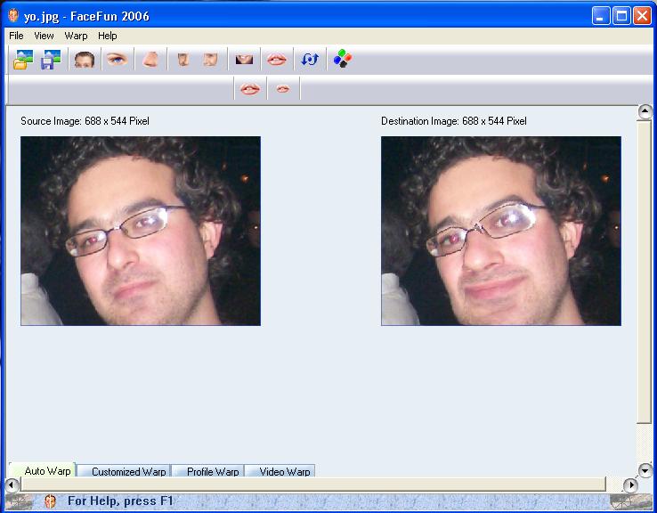Select the lips warp tool in main toolbar
This screenshot has height=513, width=657.
277,60
